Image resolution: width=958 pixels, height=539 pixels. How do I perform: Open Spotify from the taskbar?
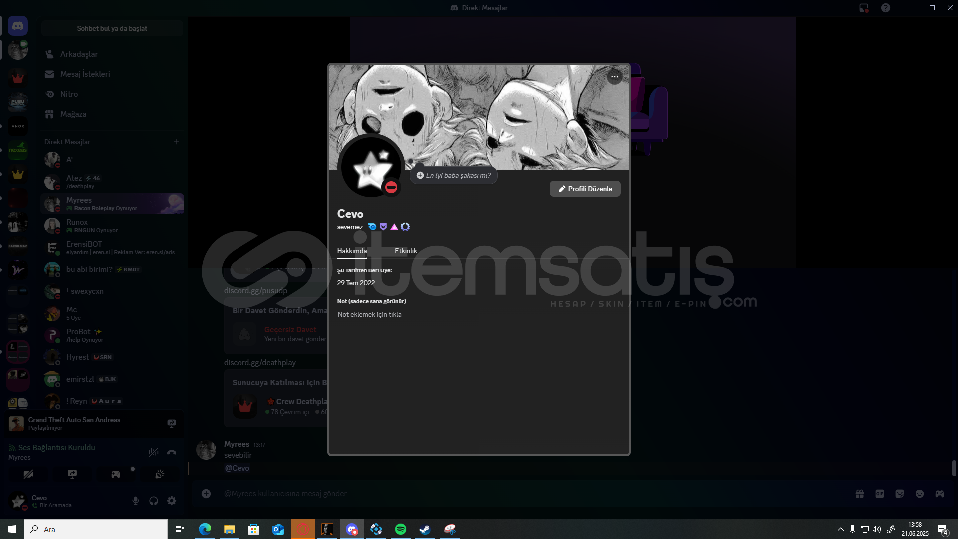point(401,529)
